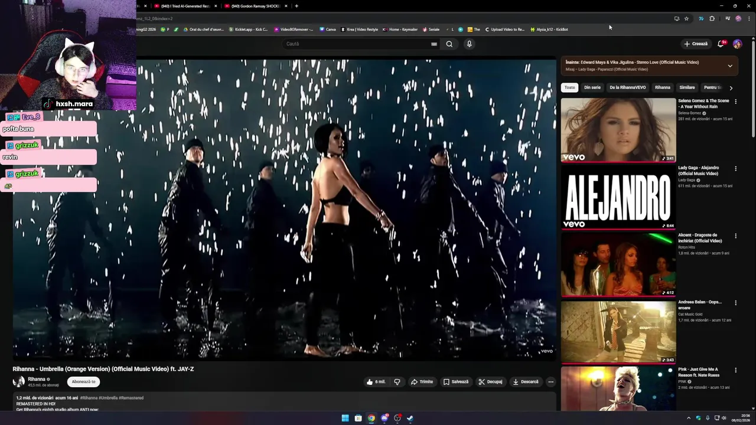Select the De la RihannaVEVO chip
The image size is (756, 425).
click(628, 87)
